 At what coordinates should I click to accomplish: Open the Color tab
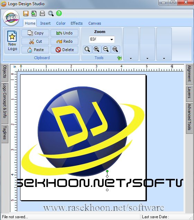[x=61, y=23]
